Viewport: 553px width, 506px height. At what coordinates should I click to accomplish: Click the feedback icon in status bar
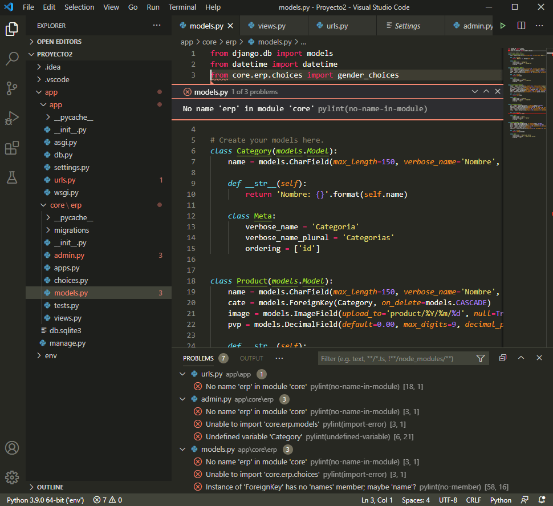click(525, 500)
